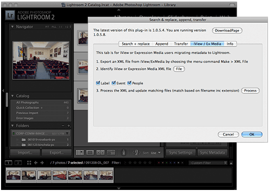Set Navigator zoom to FILL
Screen dimensions: 269x191
54,27
